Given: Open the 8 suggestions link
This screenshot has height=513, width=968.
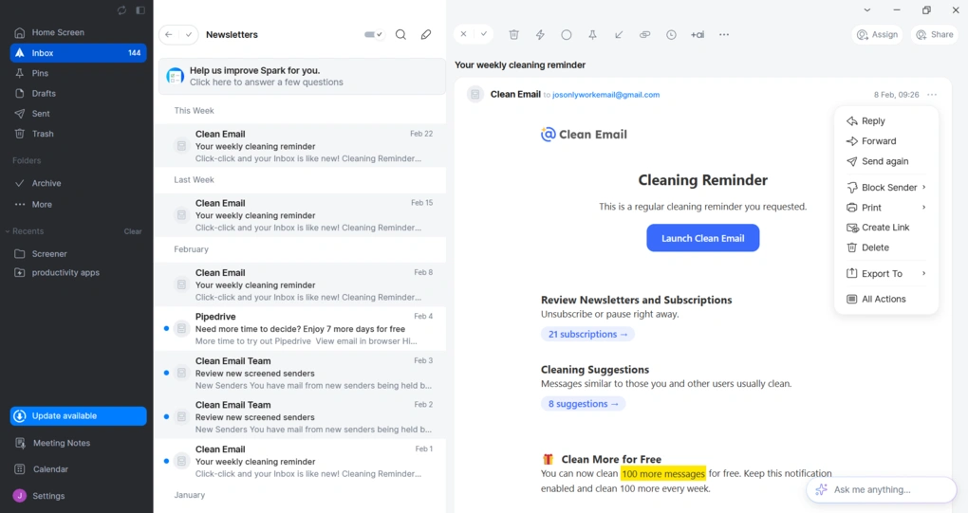Looking at the screenshot, I should pyautogui.click(x=583, y=404).
